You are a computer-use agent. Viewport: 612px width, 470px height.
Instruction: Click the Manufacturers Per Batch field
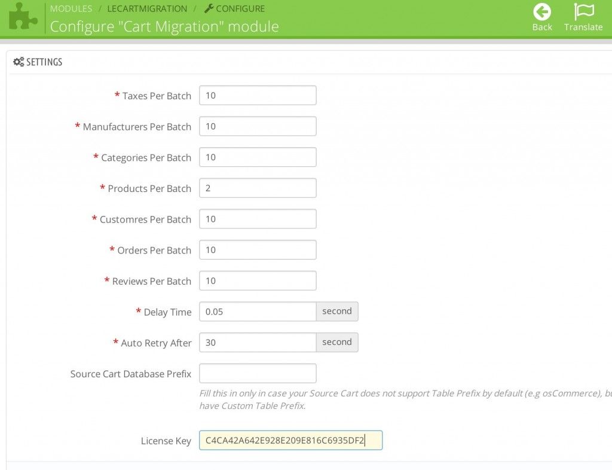click(258, 126)
